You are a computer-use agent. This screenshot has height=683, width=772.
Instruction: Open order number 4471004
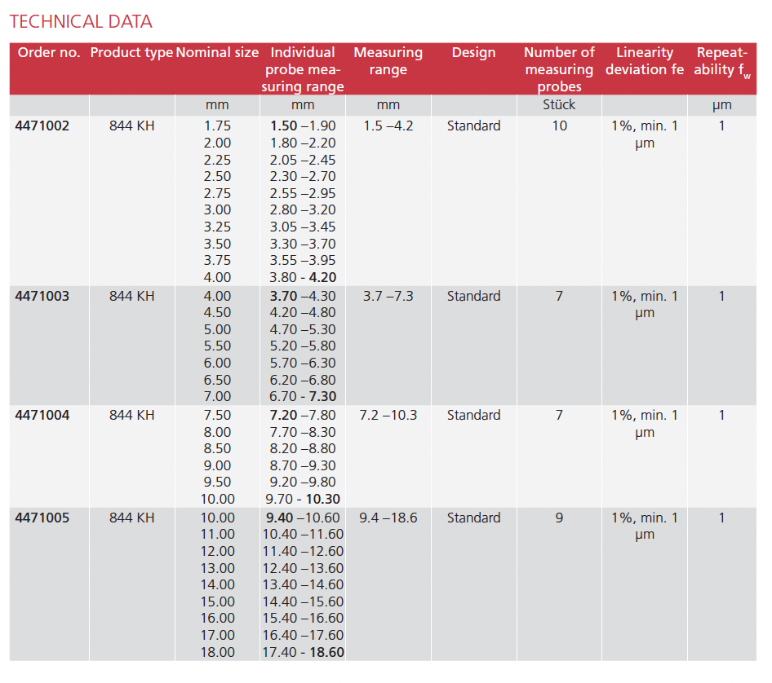point(42,416)
